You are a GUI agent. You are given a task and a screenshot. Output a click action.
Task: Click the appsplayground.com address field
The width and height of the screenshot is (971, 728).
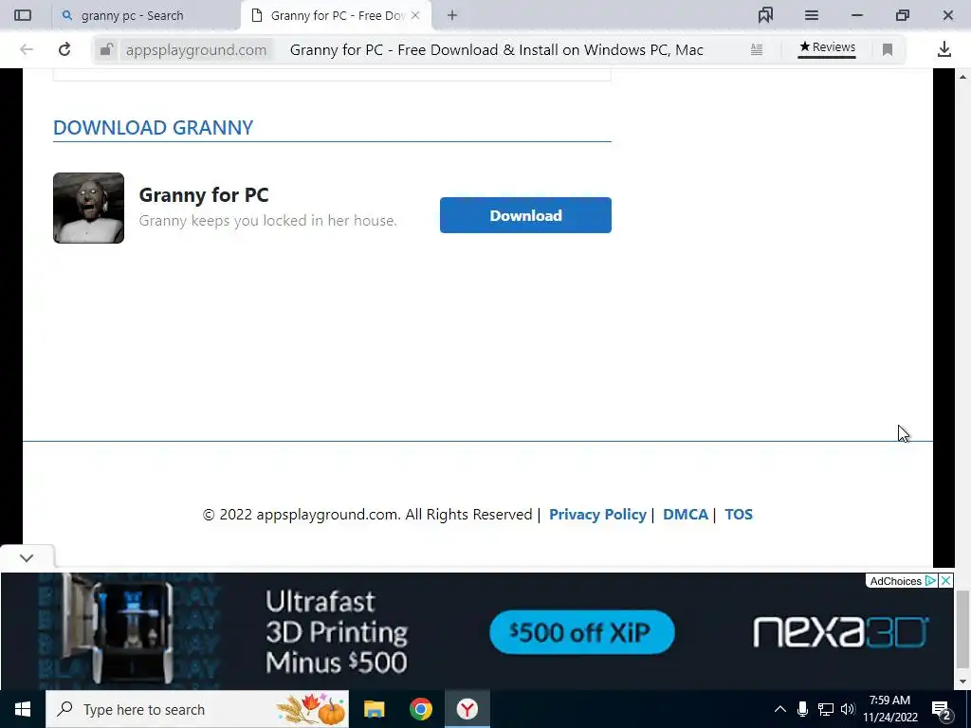point(196,49)
